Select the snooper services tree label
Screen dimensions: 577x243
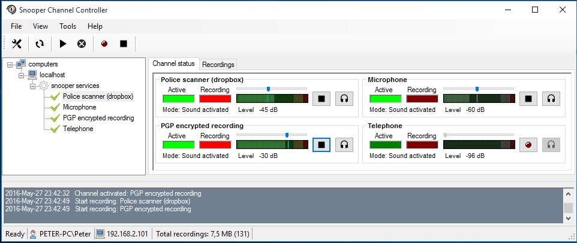(x=75, y=86)
